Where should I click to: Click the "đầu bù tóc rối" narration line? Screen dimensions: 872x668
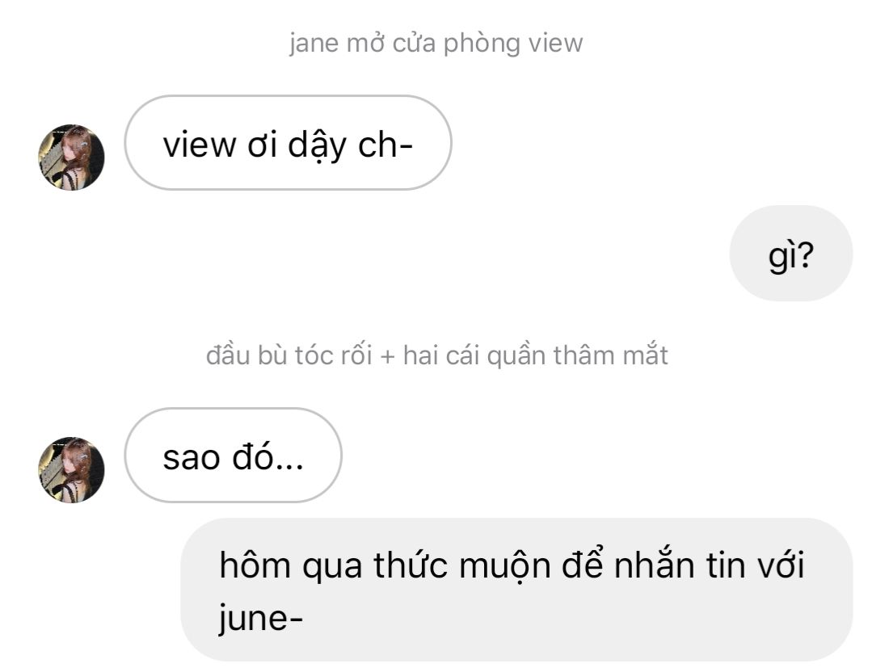click(x=436, y=355)
